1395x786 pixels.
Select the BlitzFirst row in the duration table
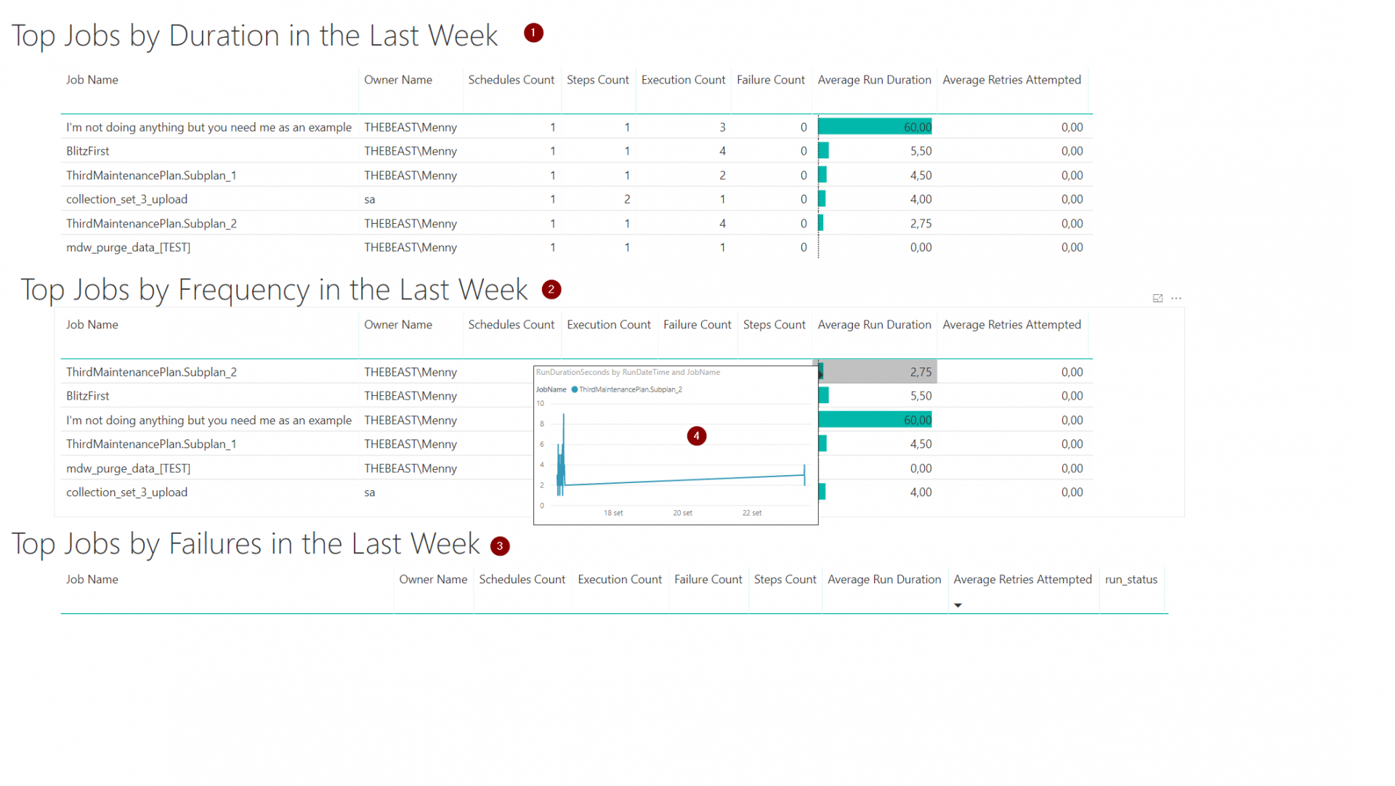(87, 150)
